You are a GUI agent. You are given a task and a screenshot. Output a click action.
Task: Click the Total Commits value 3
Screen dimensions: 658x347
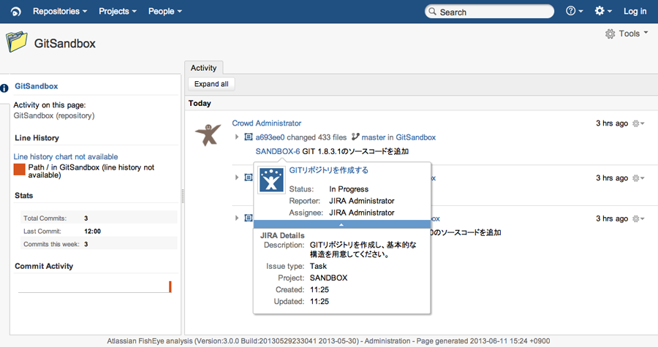[x=86, y=218]
